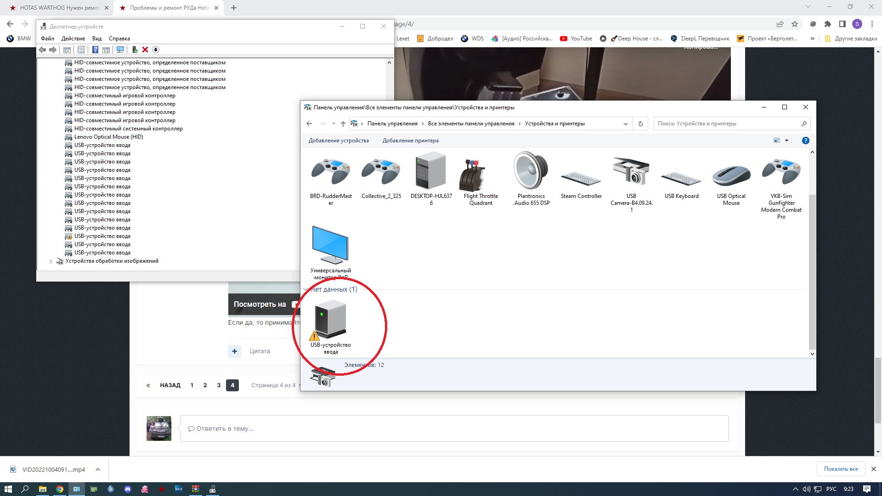Open the 'Вид' menu in Device Manager

tap(96, 39)
